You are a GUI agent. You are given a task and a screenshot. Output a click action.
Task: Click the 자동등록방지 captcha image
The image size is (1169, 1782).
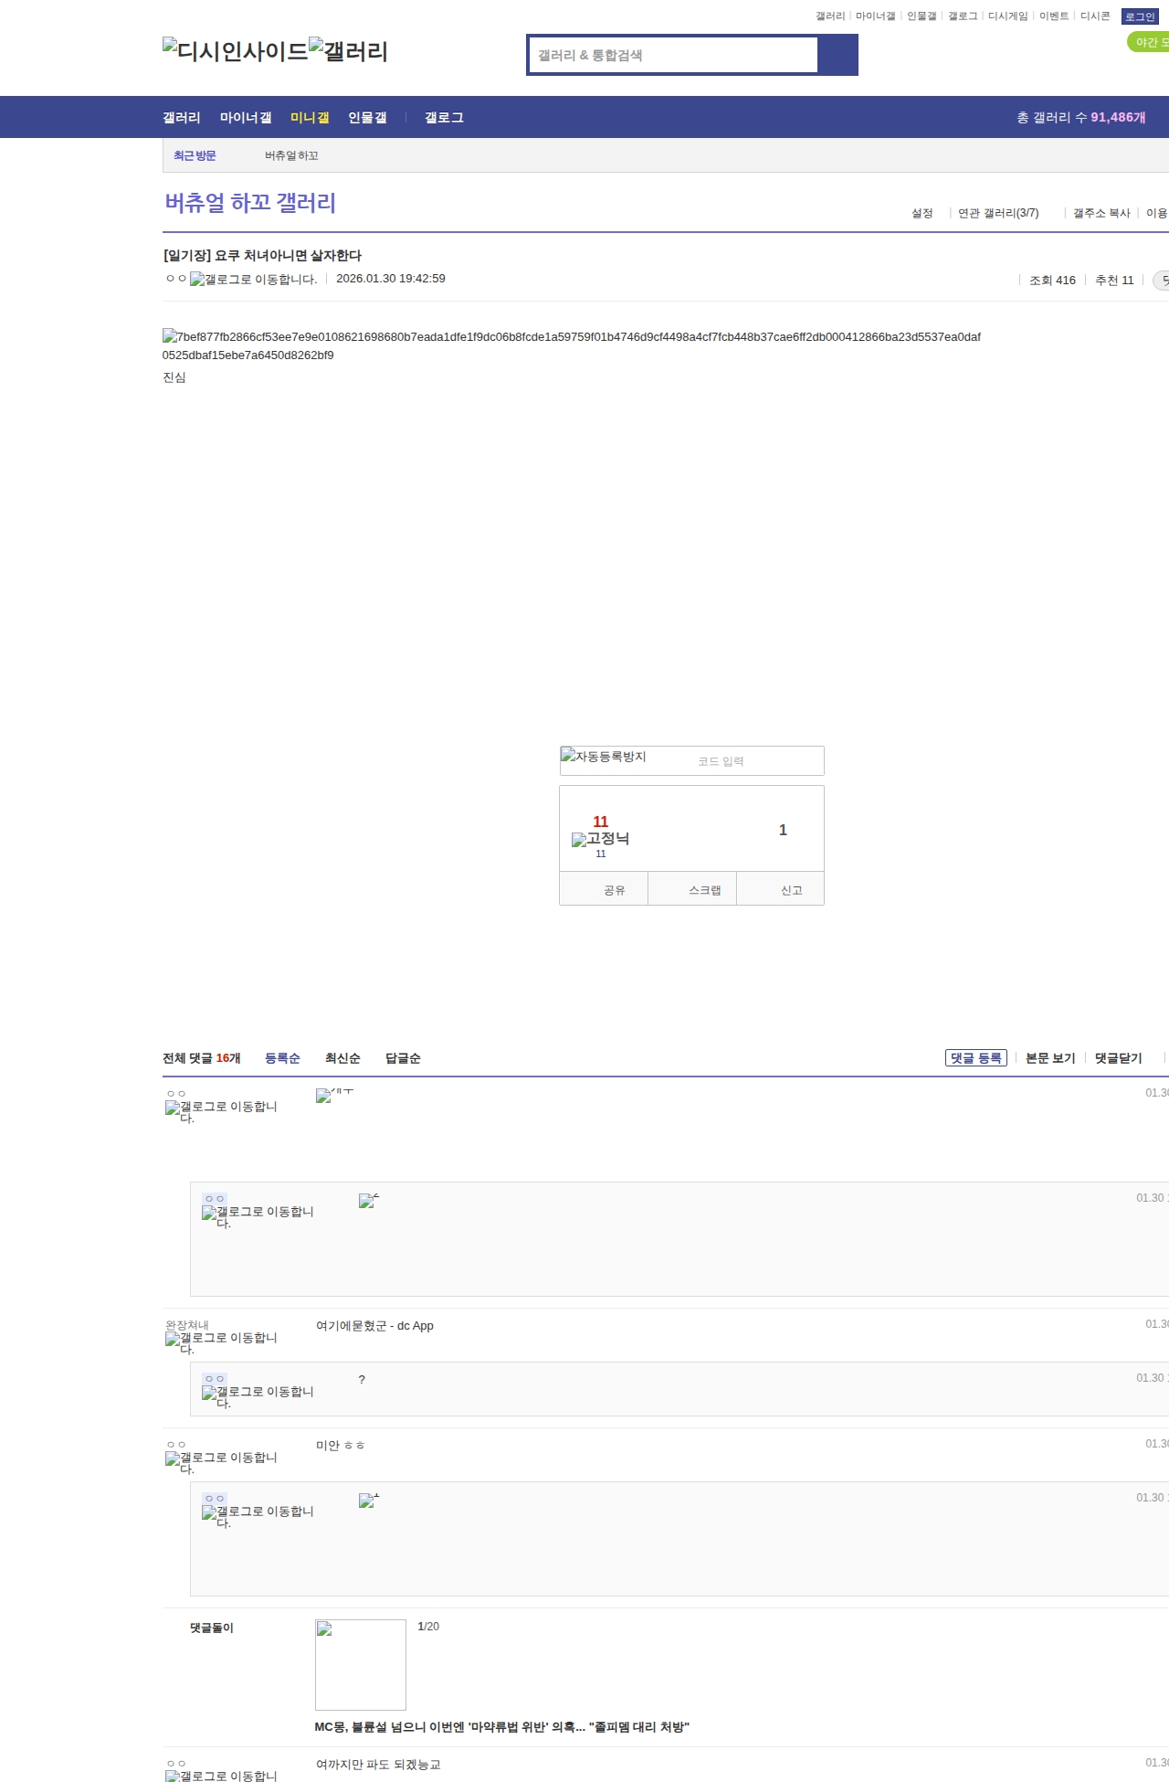tap(604, 757)
